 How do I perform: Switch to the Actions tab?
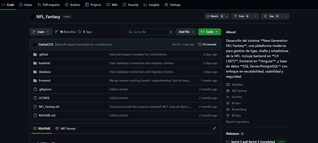[x=73, y=5]
